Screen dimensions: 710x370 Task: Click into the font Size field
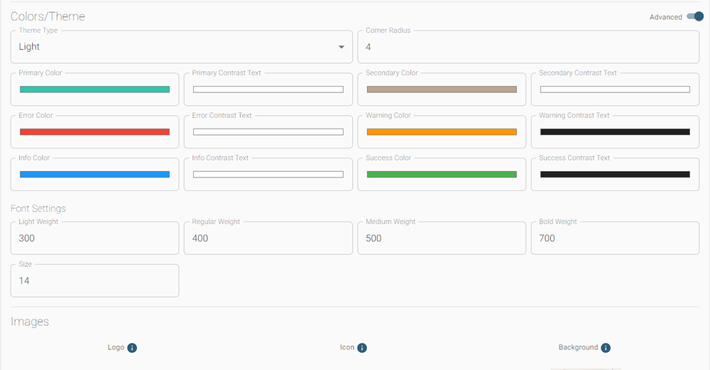(94, 281)
